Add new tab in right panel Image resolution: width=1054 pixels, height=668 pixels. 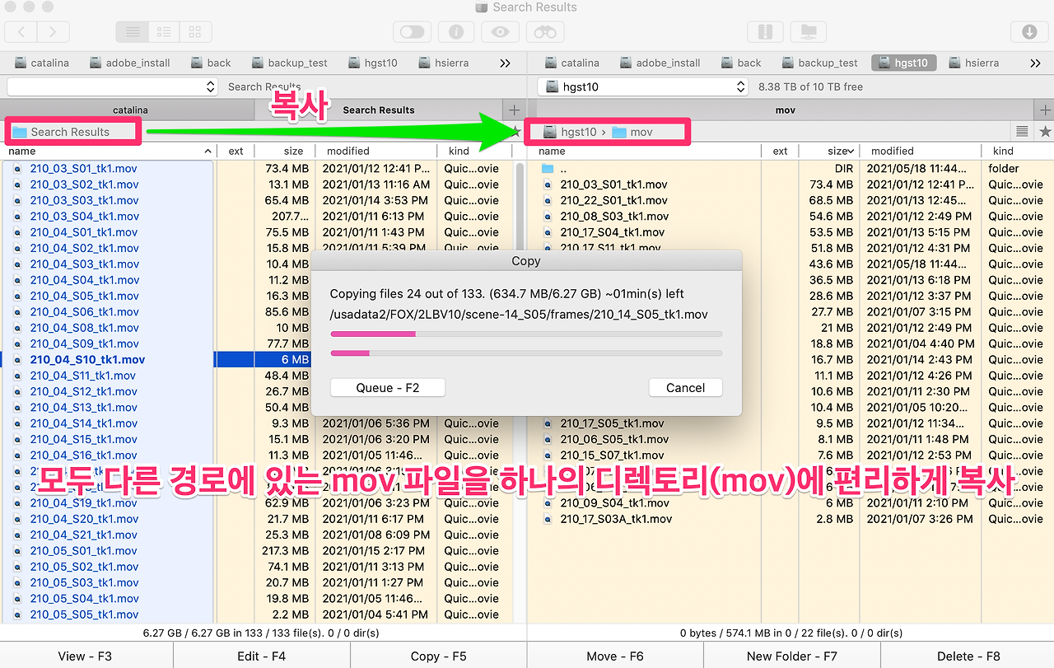pos(1045,110)
